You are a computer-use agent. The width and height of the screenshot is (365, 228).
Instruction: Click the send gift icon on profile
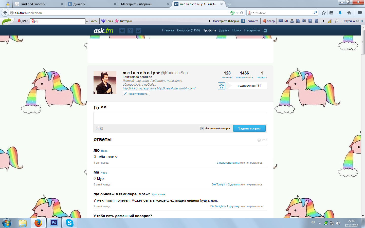(222, 86)
